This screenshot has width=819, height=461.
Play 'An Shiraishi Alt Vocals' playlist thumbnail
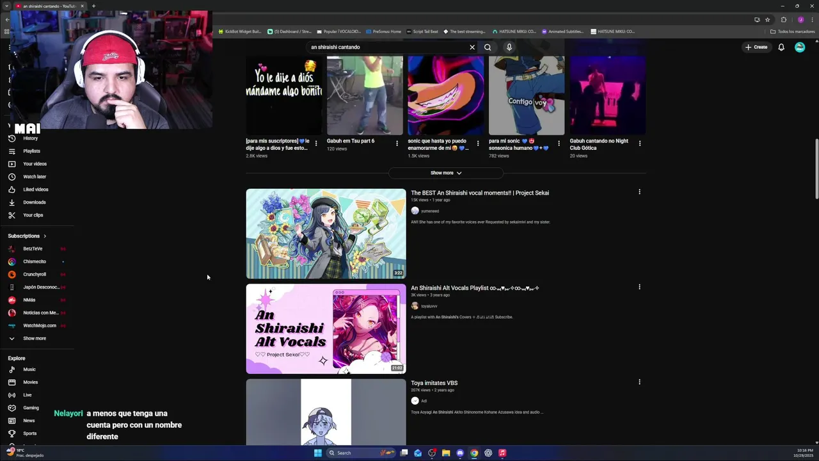[x=326, y=329]
